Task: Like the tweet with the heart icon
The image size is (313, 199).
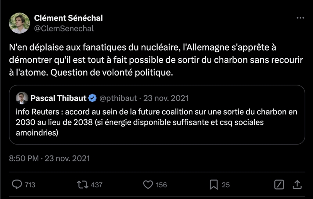Action: tap(148, 185)
